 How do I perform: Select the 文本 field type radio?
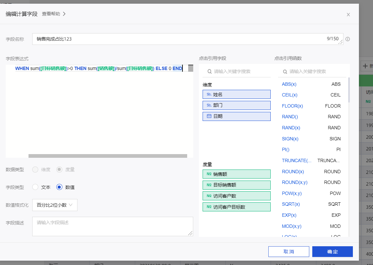point(35,187)
